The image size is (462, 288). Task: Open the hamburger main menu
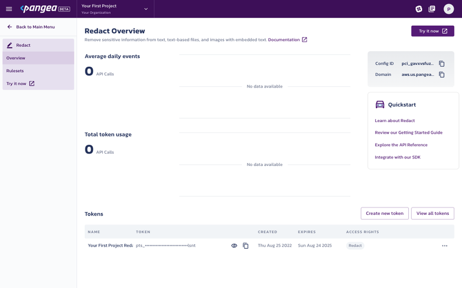[9, 9]
